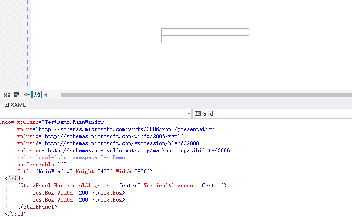Click the second TextBox Width="200" code line
The height and width of the screenshot is (217, 352).
tap(77, 200)
